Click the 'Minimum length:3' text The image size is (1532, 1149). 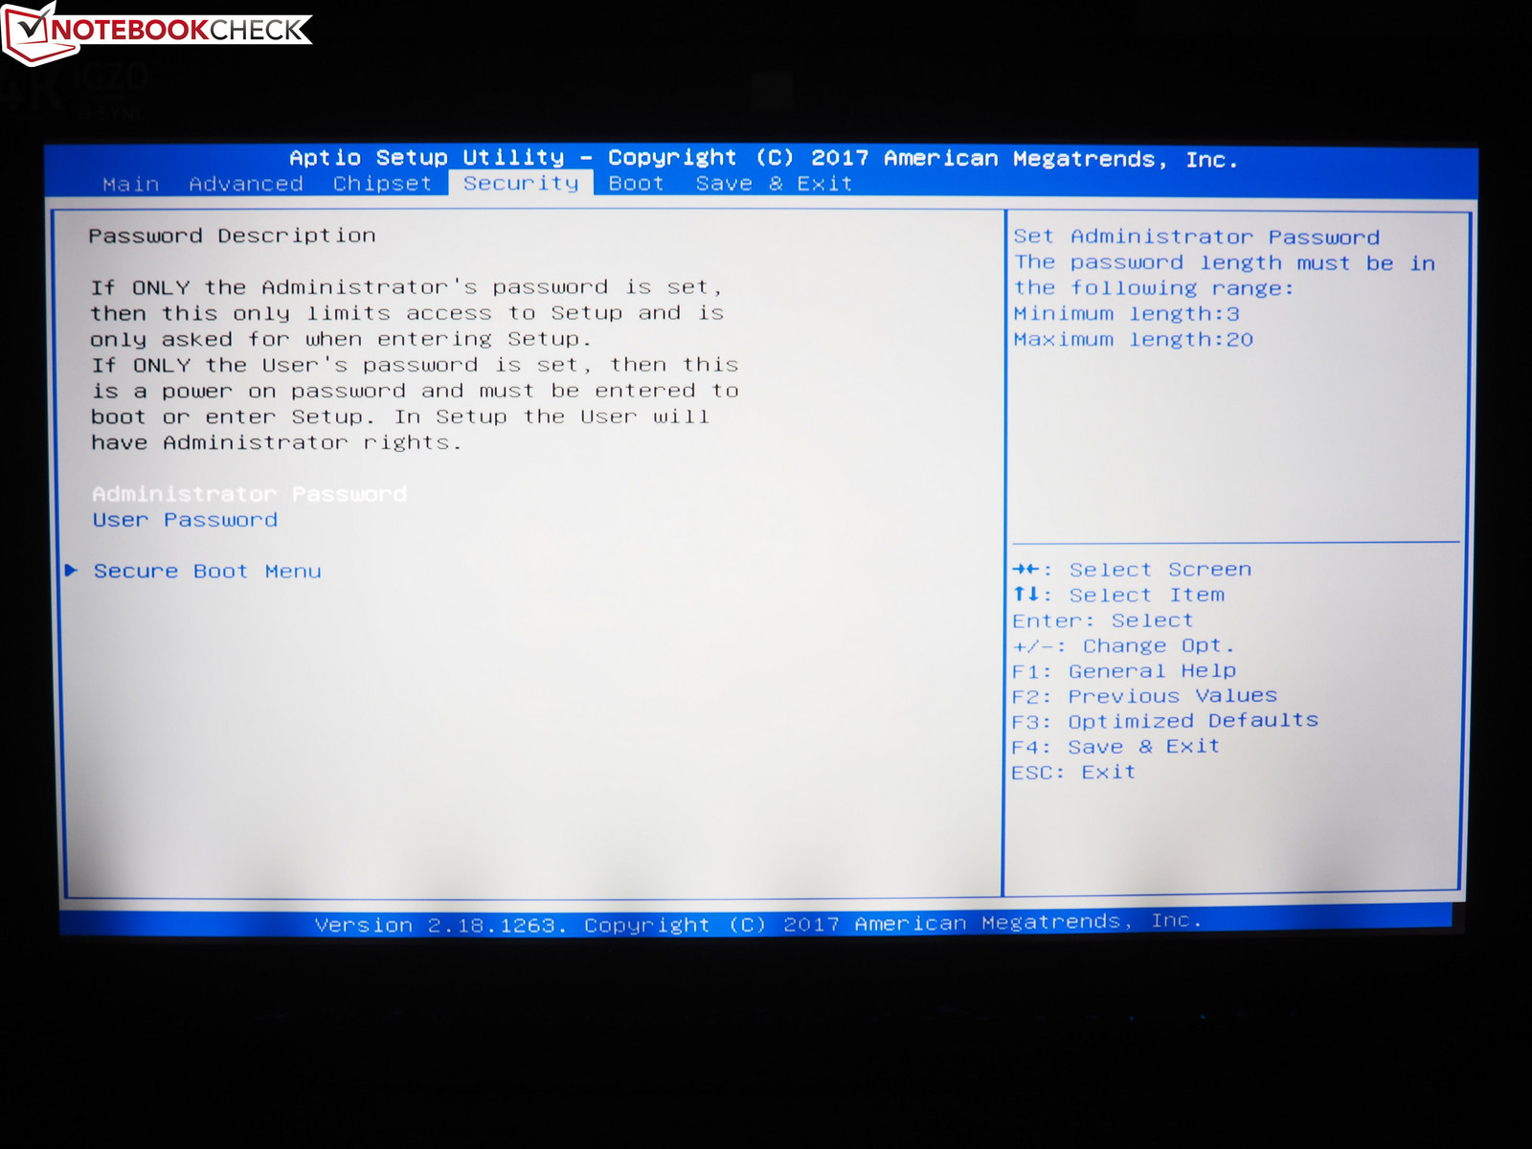1127,314
